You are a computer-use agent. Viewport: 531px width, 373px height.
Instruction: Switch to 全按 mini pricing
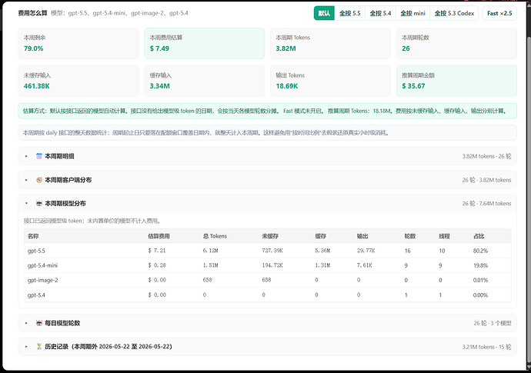click(412, 13)
